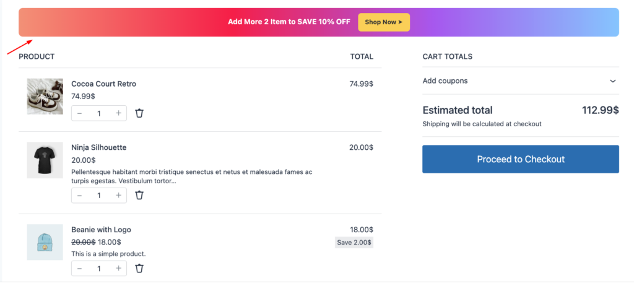Decrease Cocoa Court Retro quantity with minus
The image size is (634, 291).
80,113
